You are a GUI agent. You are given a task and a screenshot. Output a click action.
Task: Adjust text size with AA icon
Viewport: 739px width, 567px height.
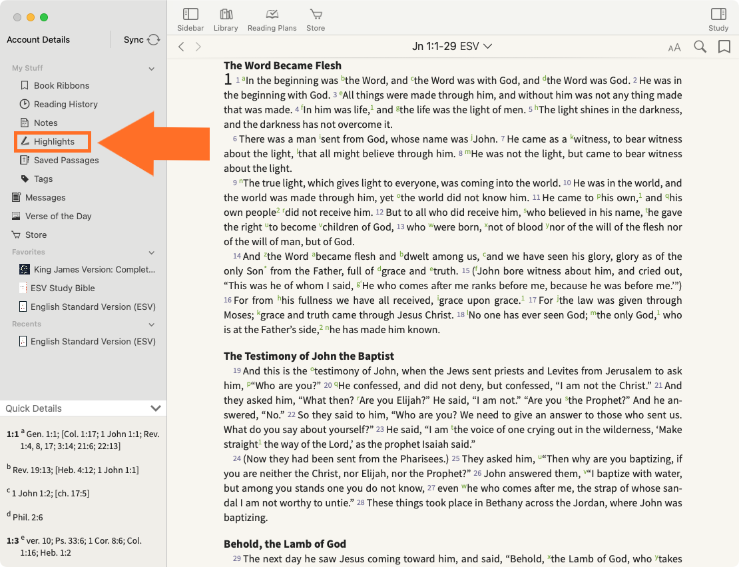(674, 47)
